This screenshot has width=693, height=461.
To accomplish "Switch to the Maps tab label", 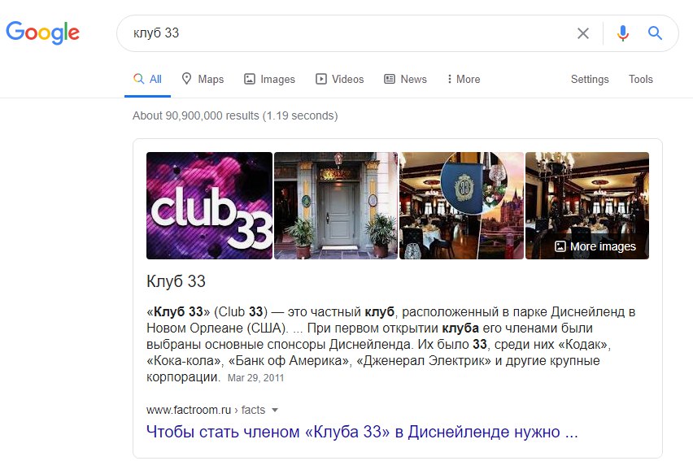I will coord(211,79).
